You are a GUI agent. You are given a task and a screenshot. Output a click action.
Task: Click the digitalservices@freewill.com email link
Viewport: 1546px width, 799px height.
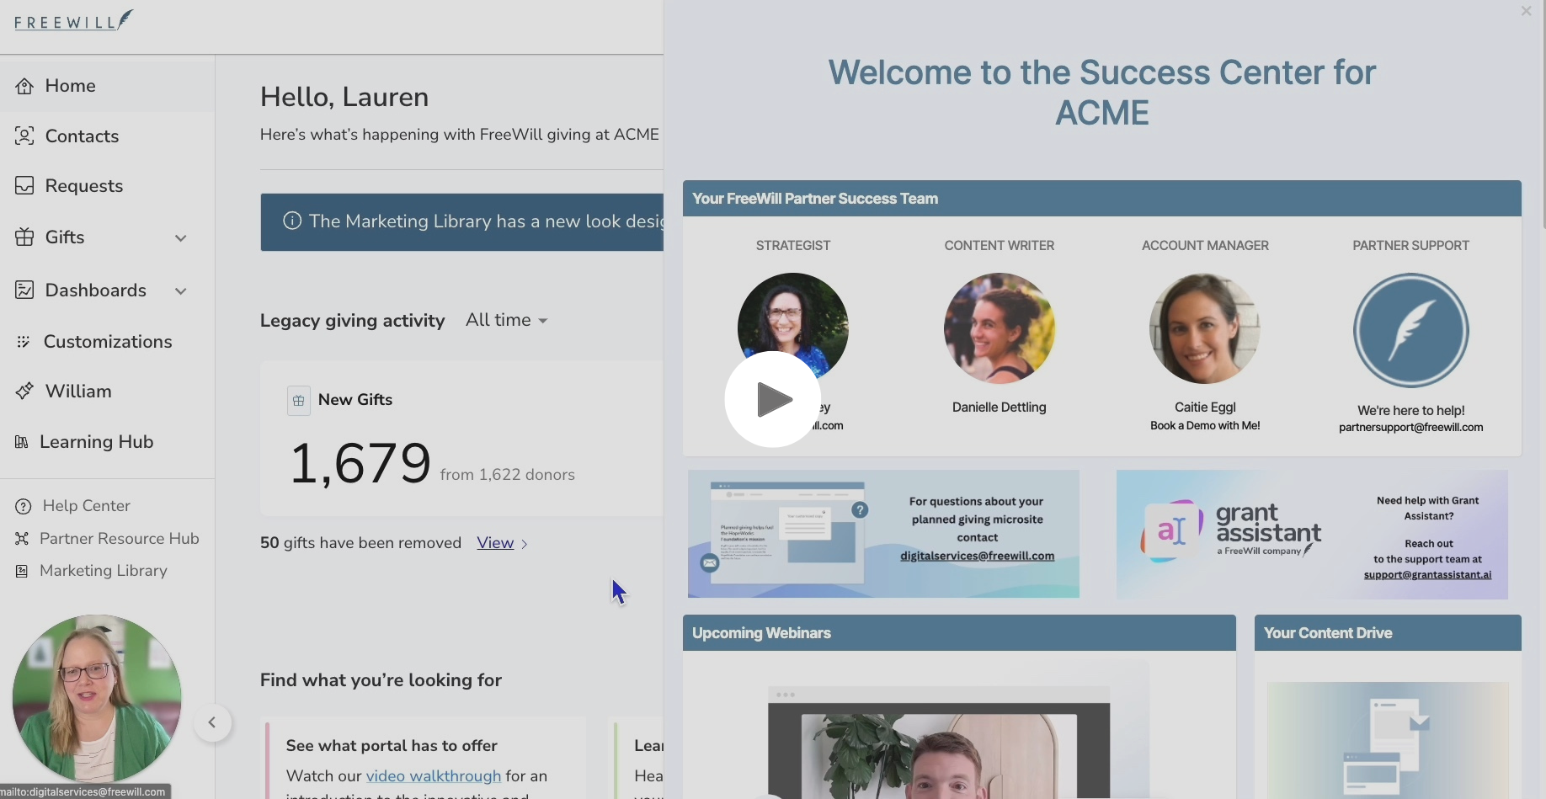click(x=977, y=556)
